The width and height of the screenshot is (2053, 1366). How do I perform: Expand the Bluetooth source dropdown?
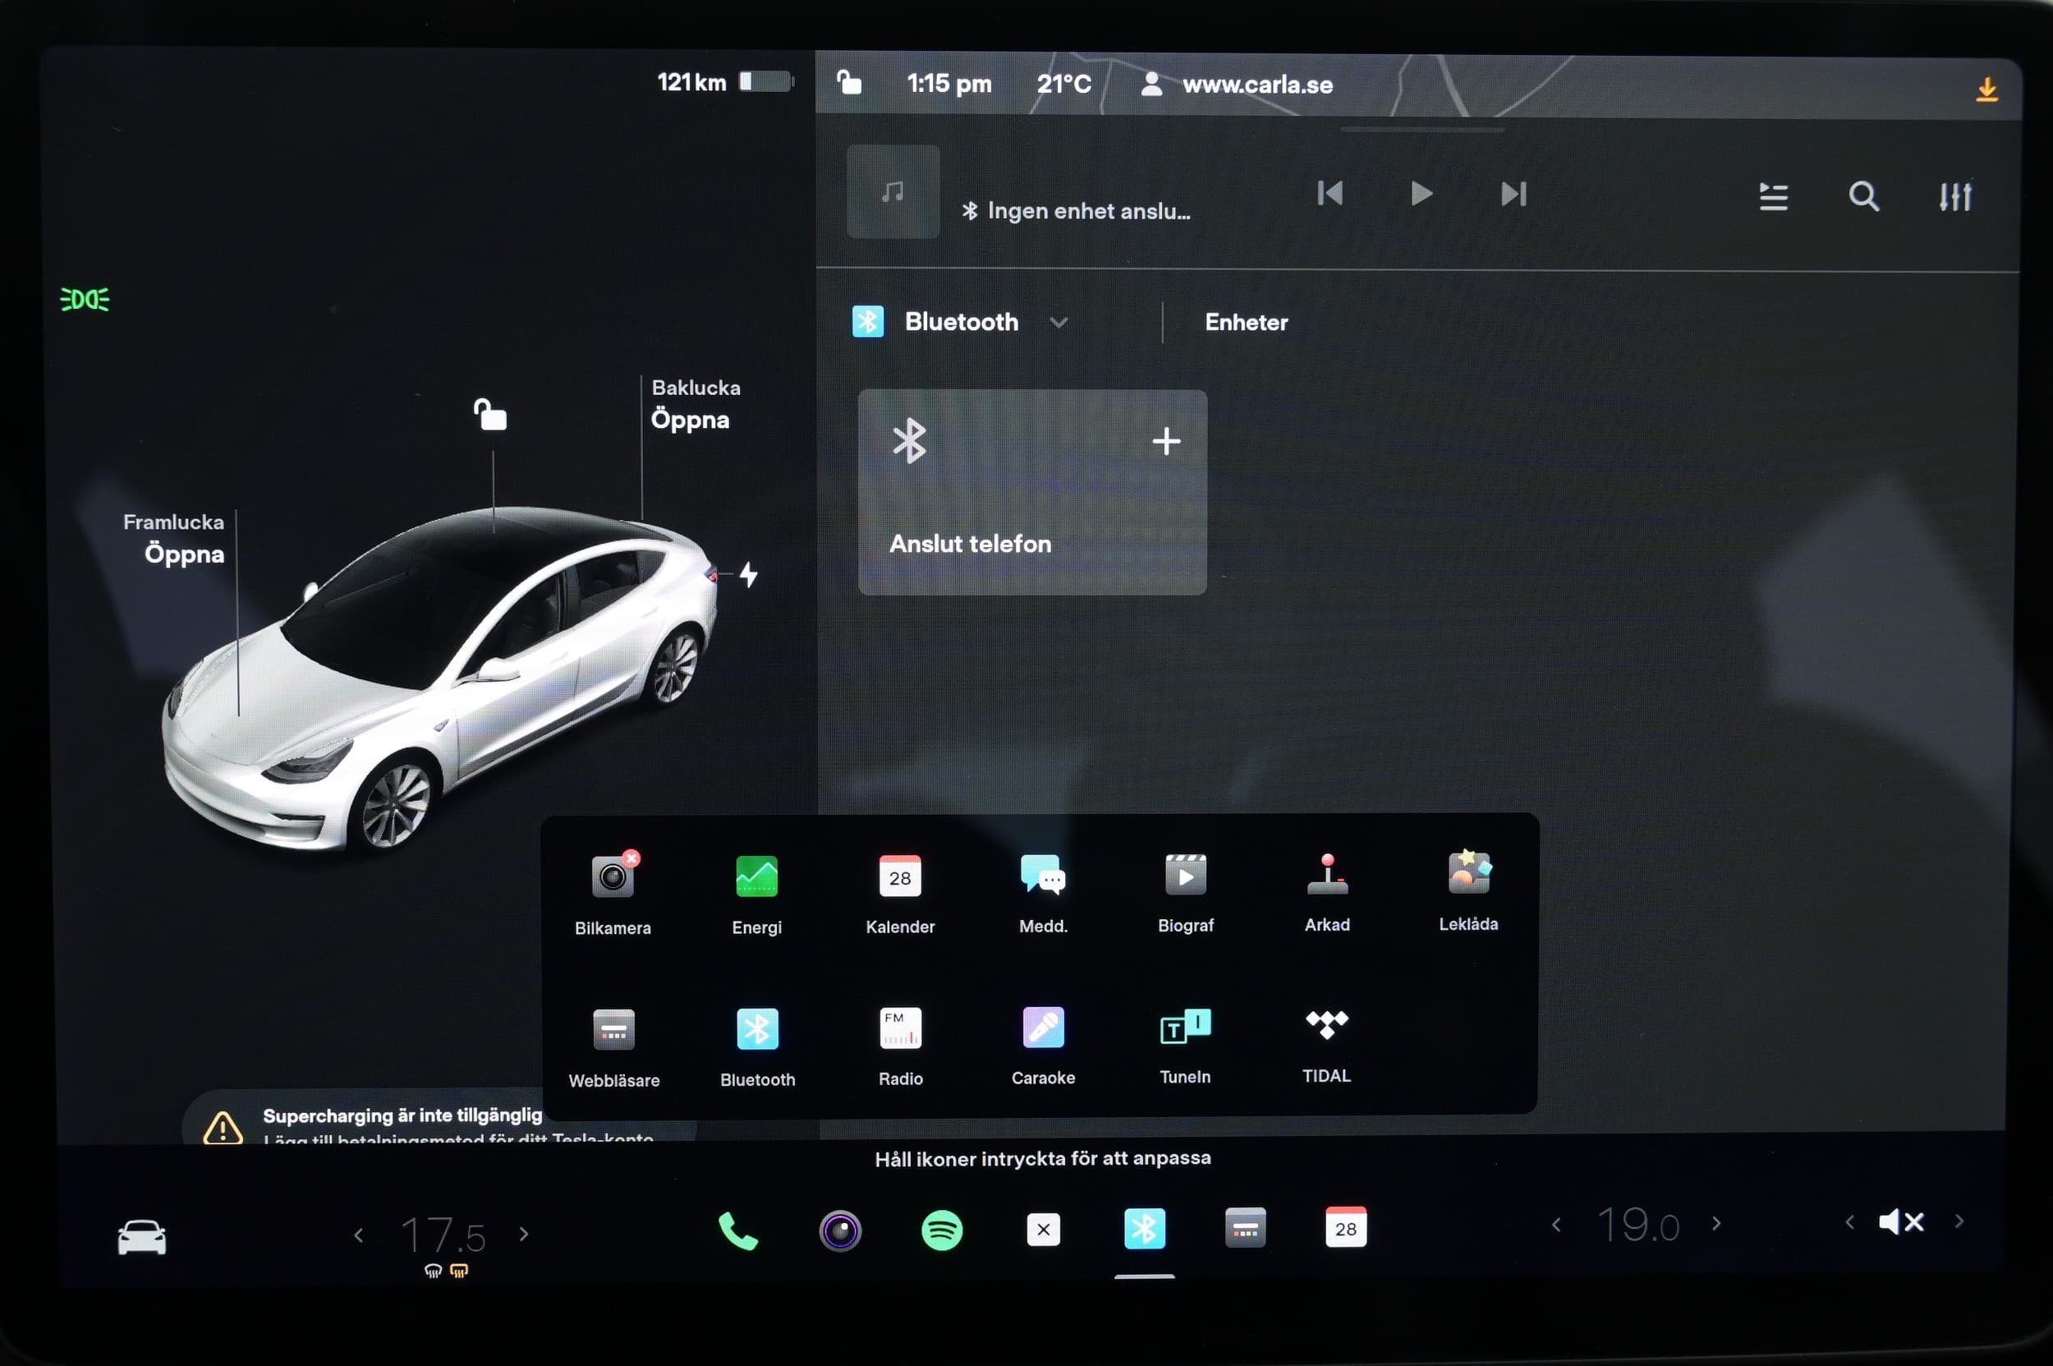(1059, 322)
